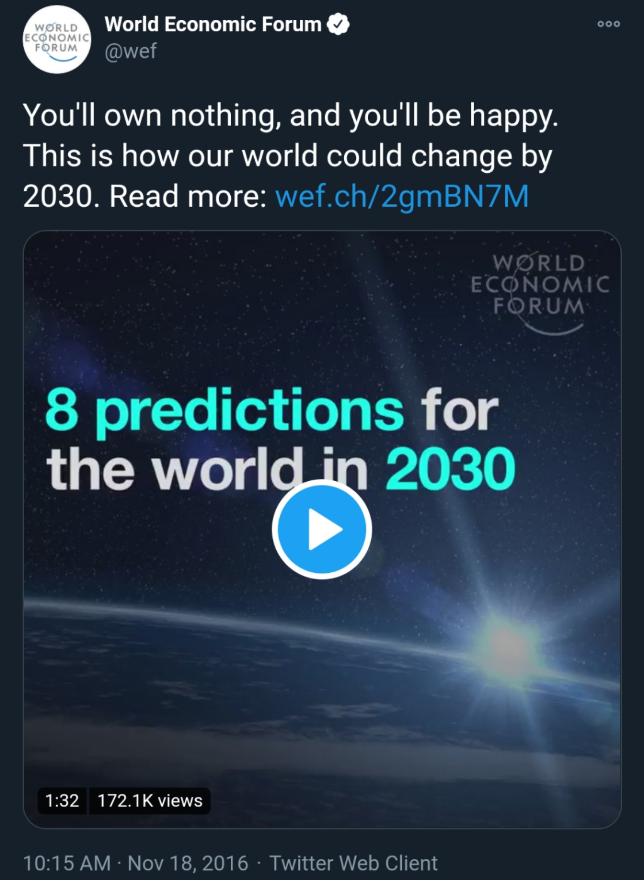Viewport: 644px width, 880px height.
Task: Click the blue verified badge icon
Action: tap(338, 24)
